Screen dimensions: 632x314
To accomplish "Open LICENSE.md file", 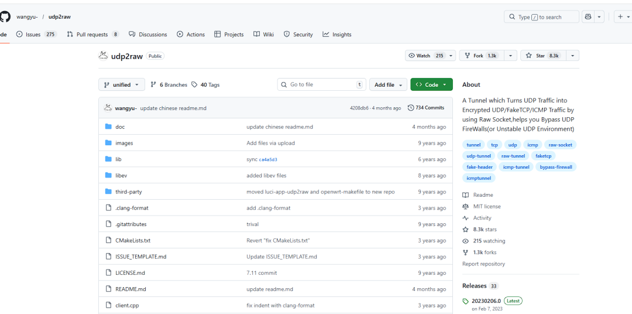I will [x=130, y=273].
